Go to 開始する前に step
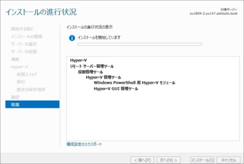 [x=22, y=29]
